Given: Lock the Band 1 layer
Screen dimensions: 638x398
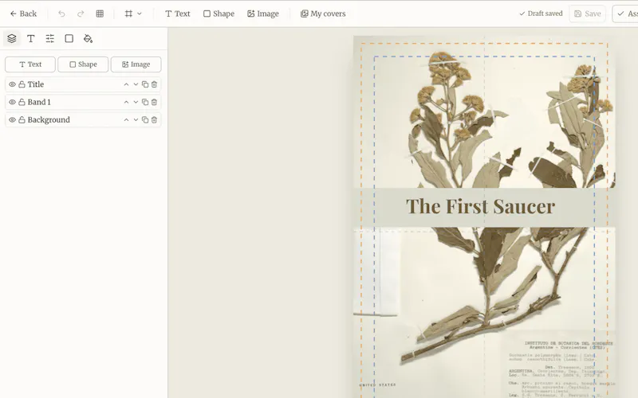Looking at the screenshot, I should tap(22, 103).
